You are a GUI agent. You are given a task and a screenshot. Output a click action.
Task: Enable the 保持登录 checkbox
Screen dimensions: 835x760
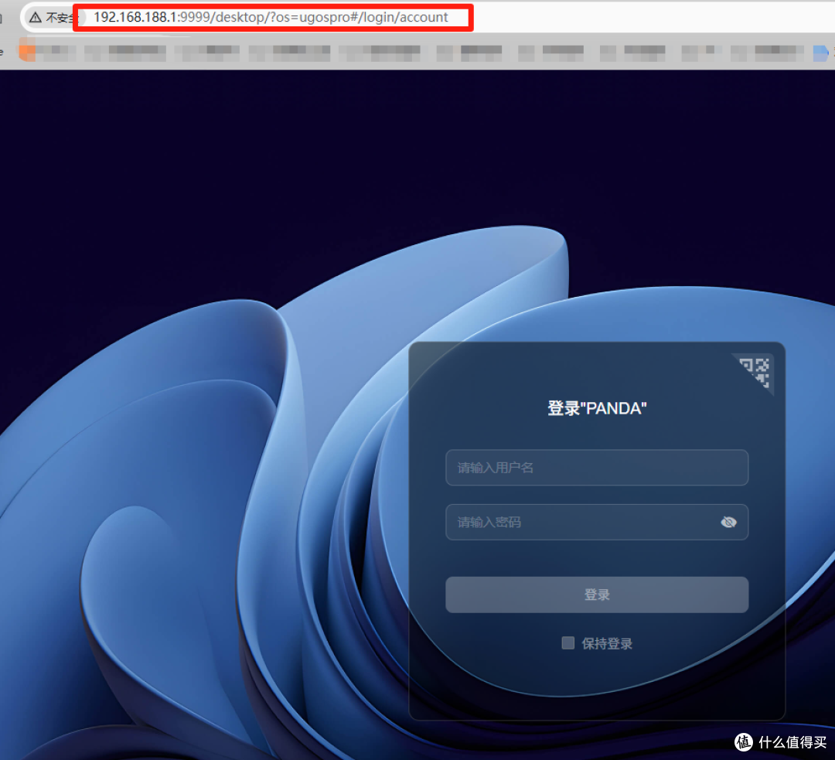(x=567, y=642)
